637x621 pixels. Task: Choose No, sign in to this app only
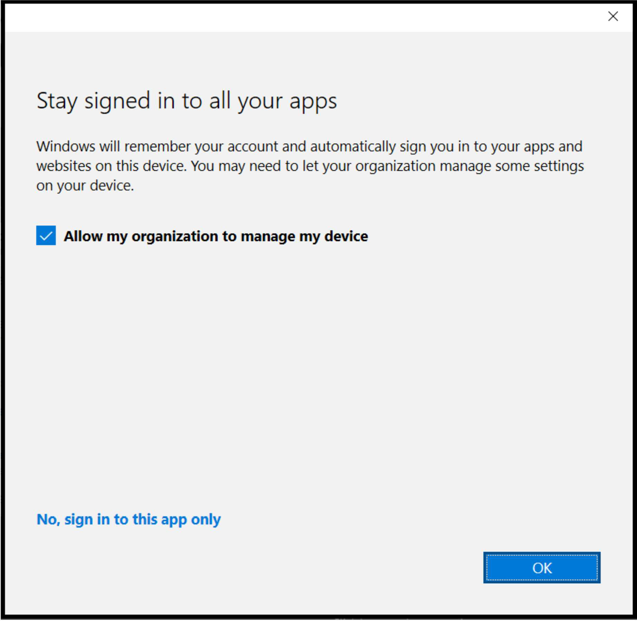(x=129, y=520)
